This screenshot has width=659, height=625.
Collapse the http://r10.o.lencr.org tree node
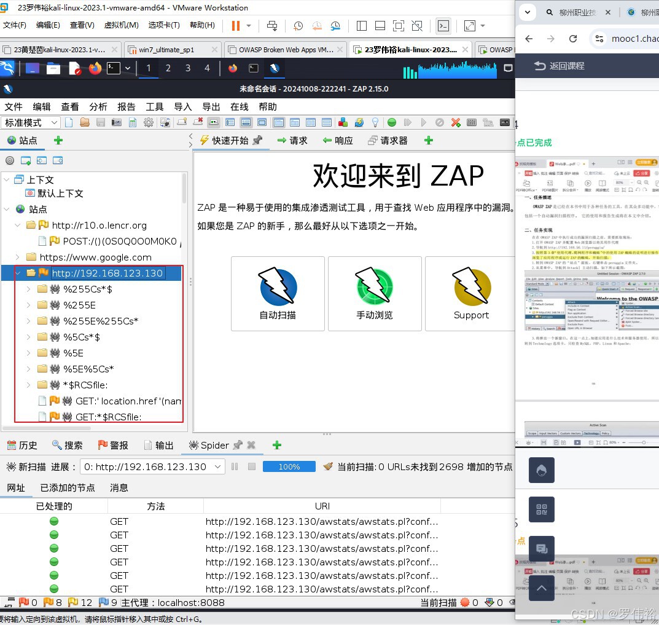[x=17, y=225]
